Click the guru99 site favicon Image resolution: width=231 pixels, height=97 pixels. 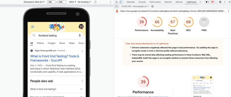pos(31,51)
